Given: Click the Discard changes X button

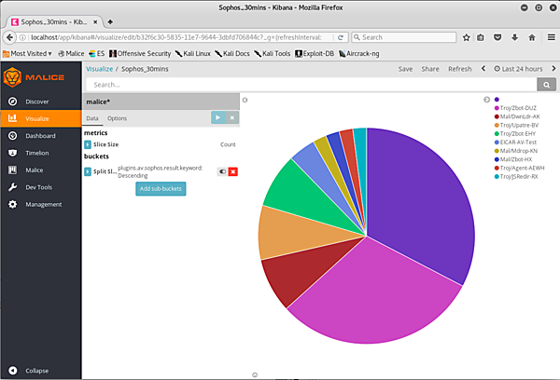Looking at the screenshot, I should (x=231, y=118).
